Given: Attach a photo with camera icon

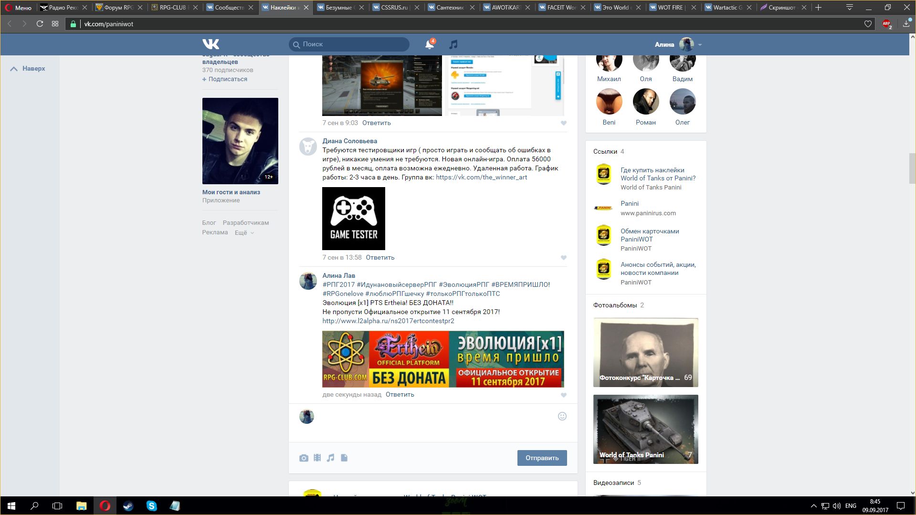Looking at the screenshot, I should coord(304,458).
